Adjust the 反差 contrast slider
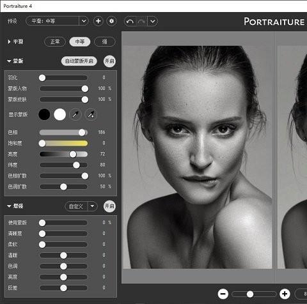This screenshot has height=304, width=307. click(x=63, y=288)
